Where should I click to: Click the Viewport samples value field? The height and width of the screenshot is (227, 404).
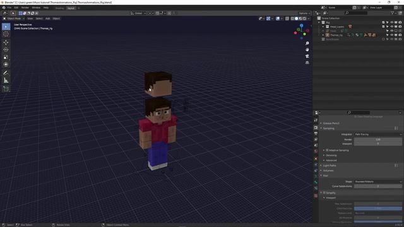(x=377, y=144)
